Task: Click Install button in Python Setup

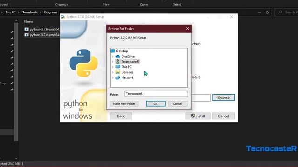Action: point(198,116)
